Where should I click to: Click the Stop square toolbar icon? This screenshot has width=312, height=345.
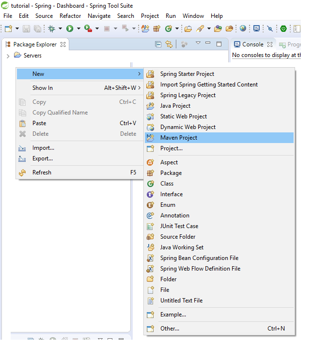pyautogui.click(x=107, y=29)
